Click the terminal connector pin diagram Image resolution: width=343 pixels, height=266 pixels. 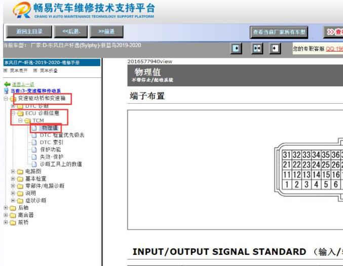pyautogui.click(x=309, y=170)
